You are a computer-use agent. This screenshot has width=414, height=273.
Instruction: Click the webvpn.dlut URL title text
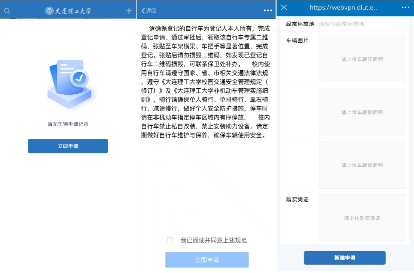point(344,8)
